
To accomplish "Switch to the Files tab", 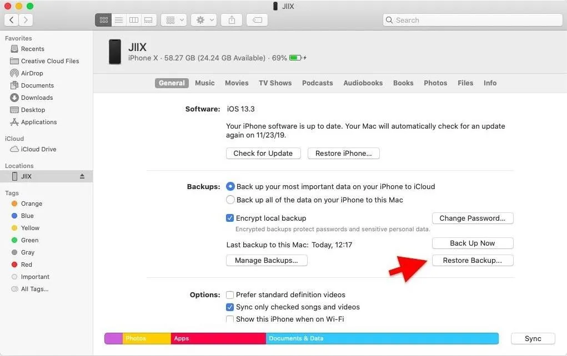I will (465, 83).
